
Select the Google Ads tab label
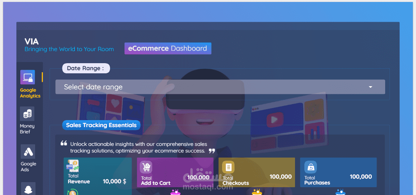(x=28, y=167)
